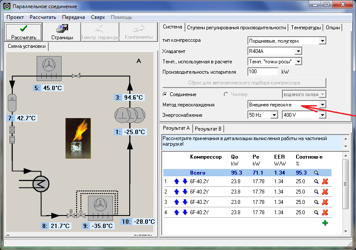This screenshot has height=250, width=356.
Task: Delete compressor row 2 with red X
Action: (325, 192)
